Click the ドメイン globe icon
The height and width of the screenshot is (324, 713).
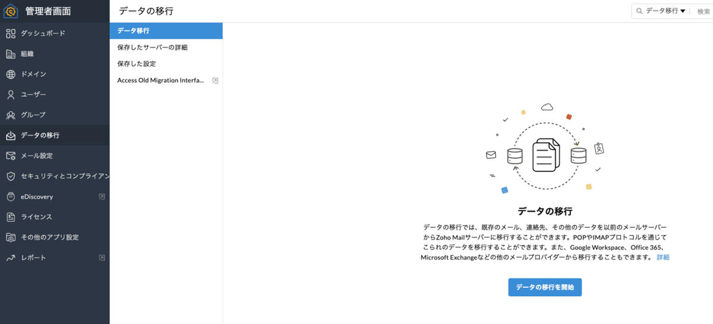pos(11,74)
